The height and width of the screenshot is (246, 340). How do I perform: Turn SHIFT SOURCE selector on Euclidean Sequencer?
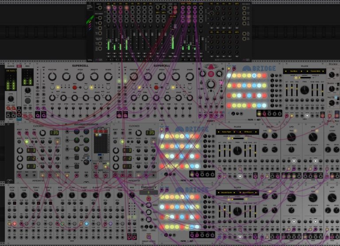(86, 162)
